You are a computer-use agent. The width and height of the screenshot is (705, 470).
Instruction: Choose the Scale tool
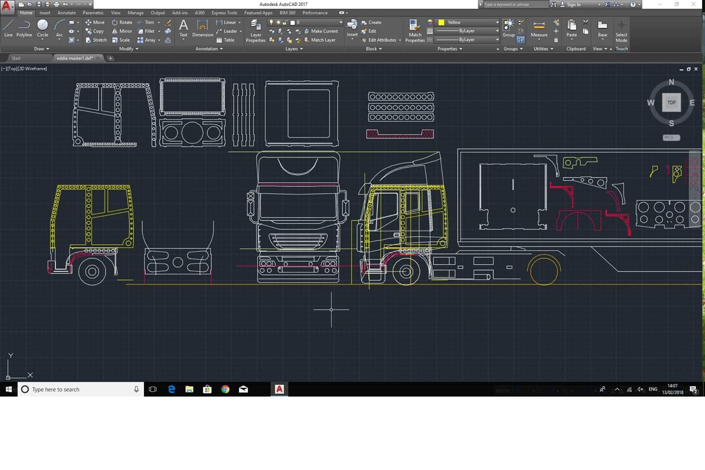point(121,40)
